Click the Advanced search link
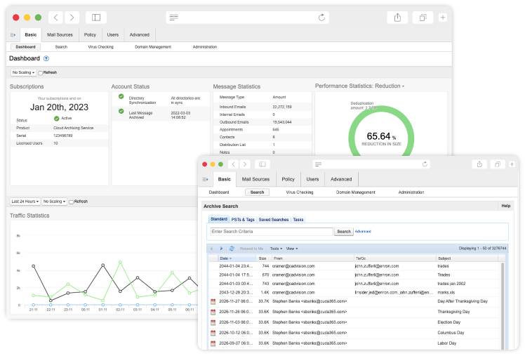The width and height of the screenshot is (525, 356). pos(363,231)
